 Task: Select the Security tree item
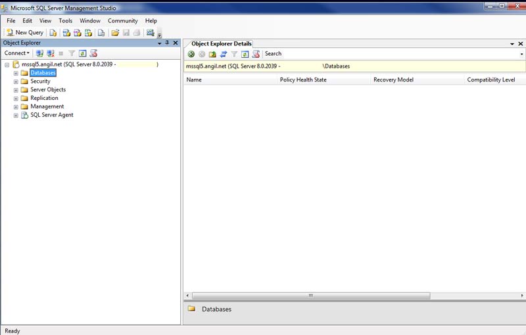point(40,81)
